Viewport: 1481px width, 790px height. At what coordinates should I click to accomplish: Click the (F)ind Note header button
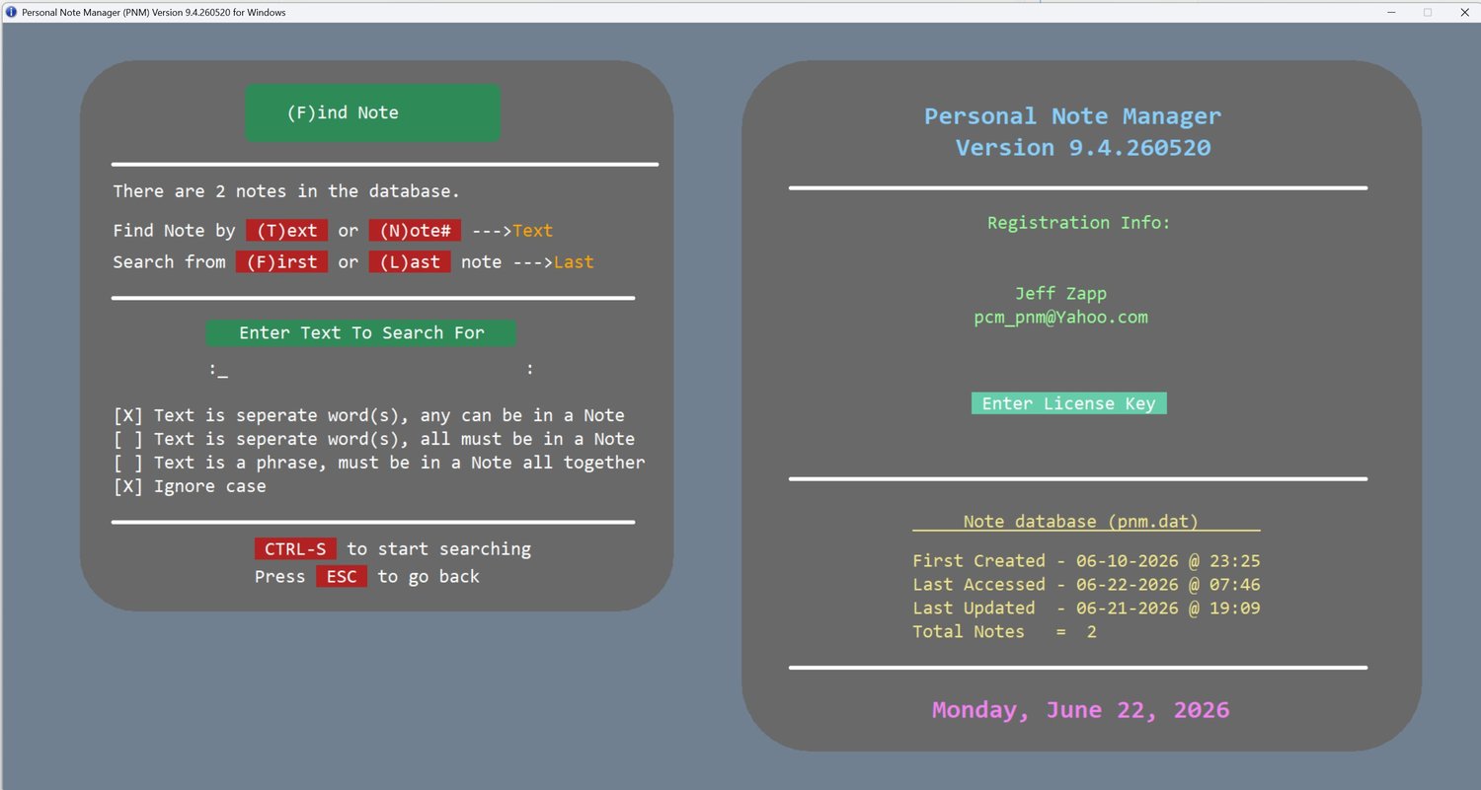click(x=372, y=112)
